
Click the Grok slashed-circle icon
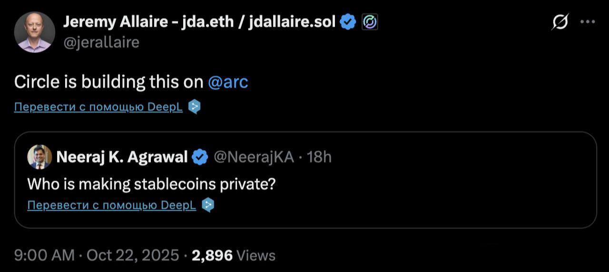[x=561, y=22]
